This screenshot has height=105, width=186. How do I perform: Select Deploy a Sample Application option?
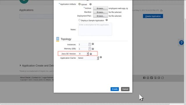pyautogui.click(x=79, y=20)
